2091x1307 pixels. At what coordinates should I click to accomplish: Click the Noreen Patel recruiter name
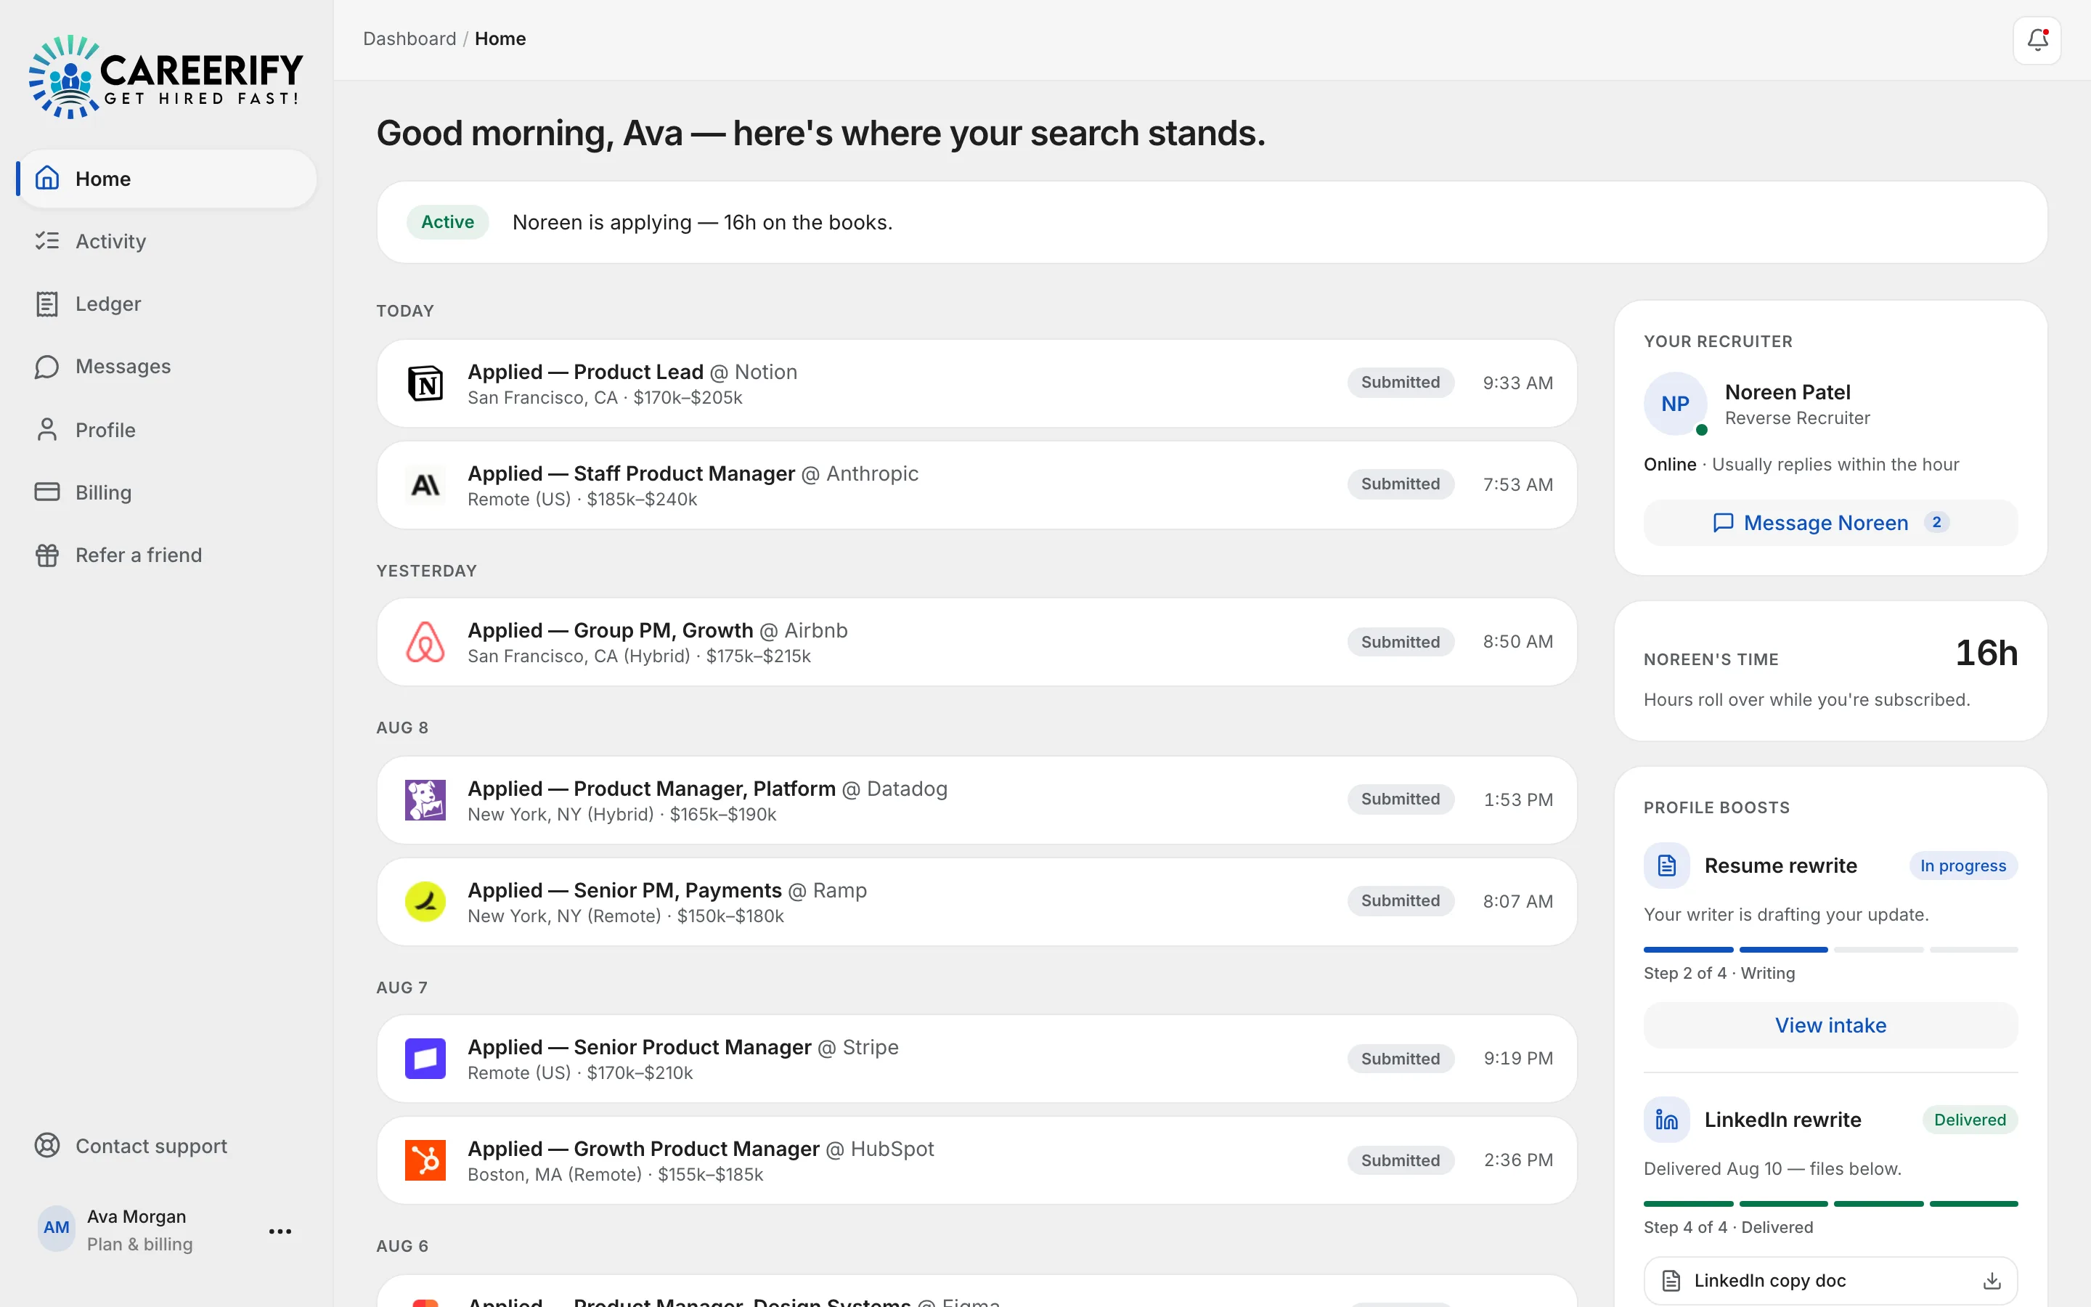tap(1787, 391)
